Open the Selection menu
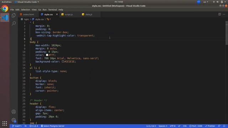 click(x=25, y=10)
